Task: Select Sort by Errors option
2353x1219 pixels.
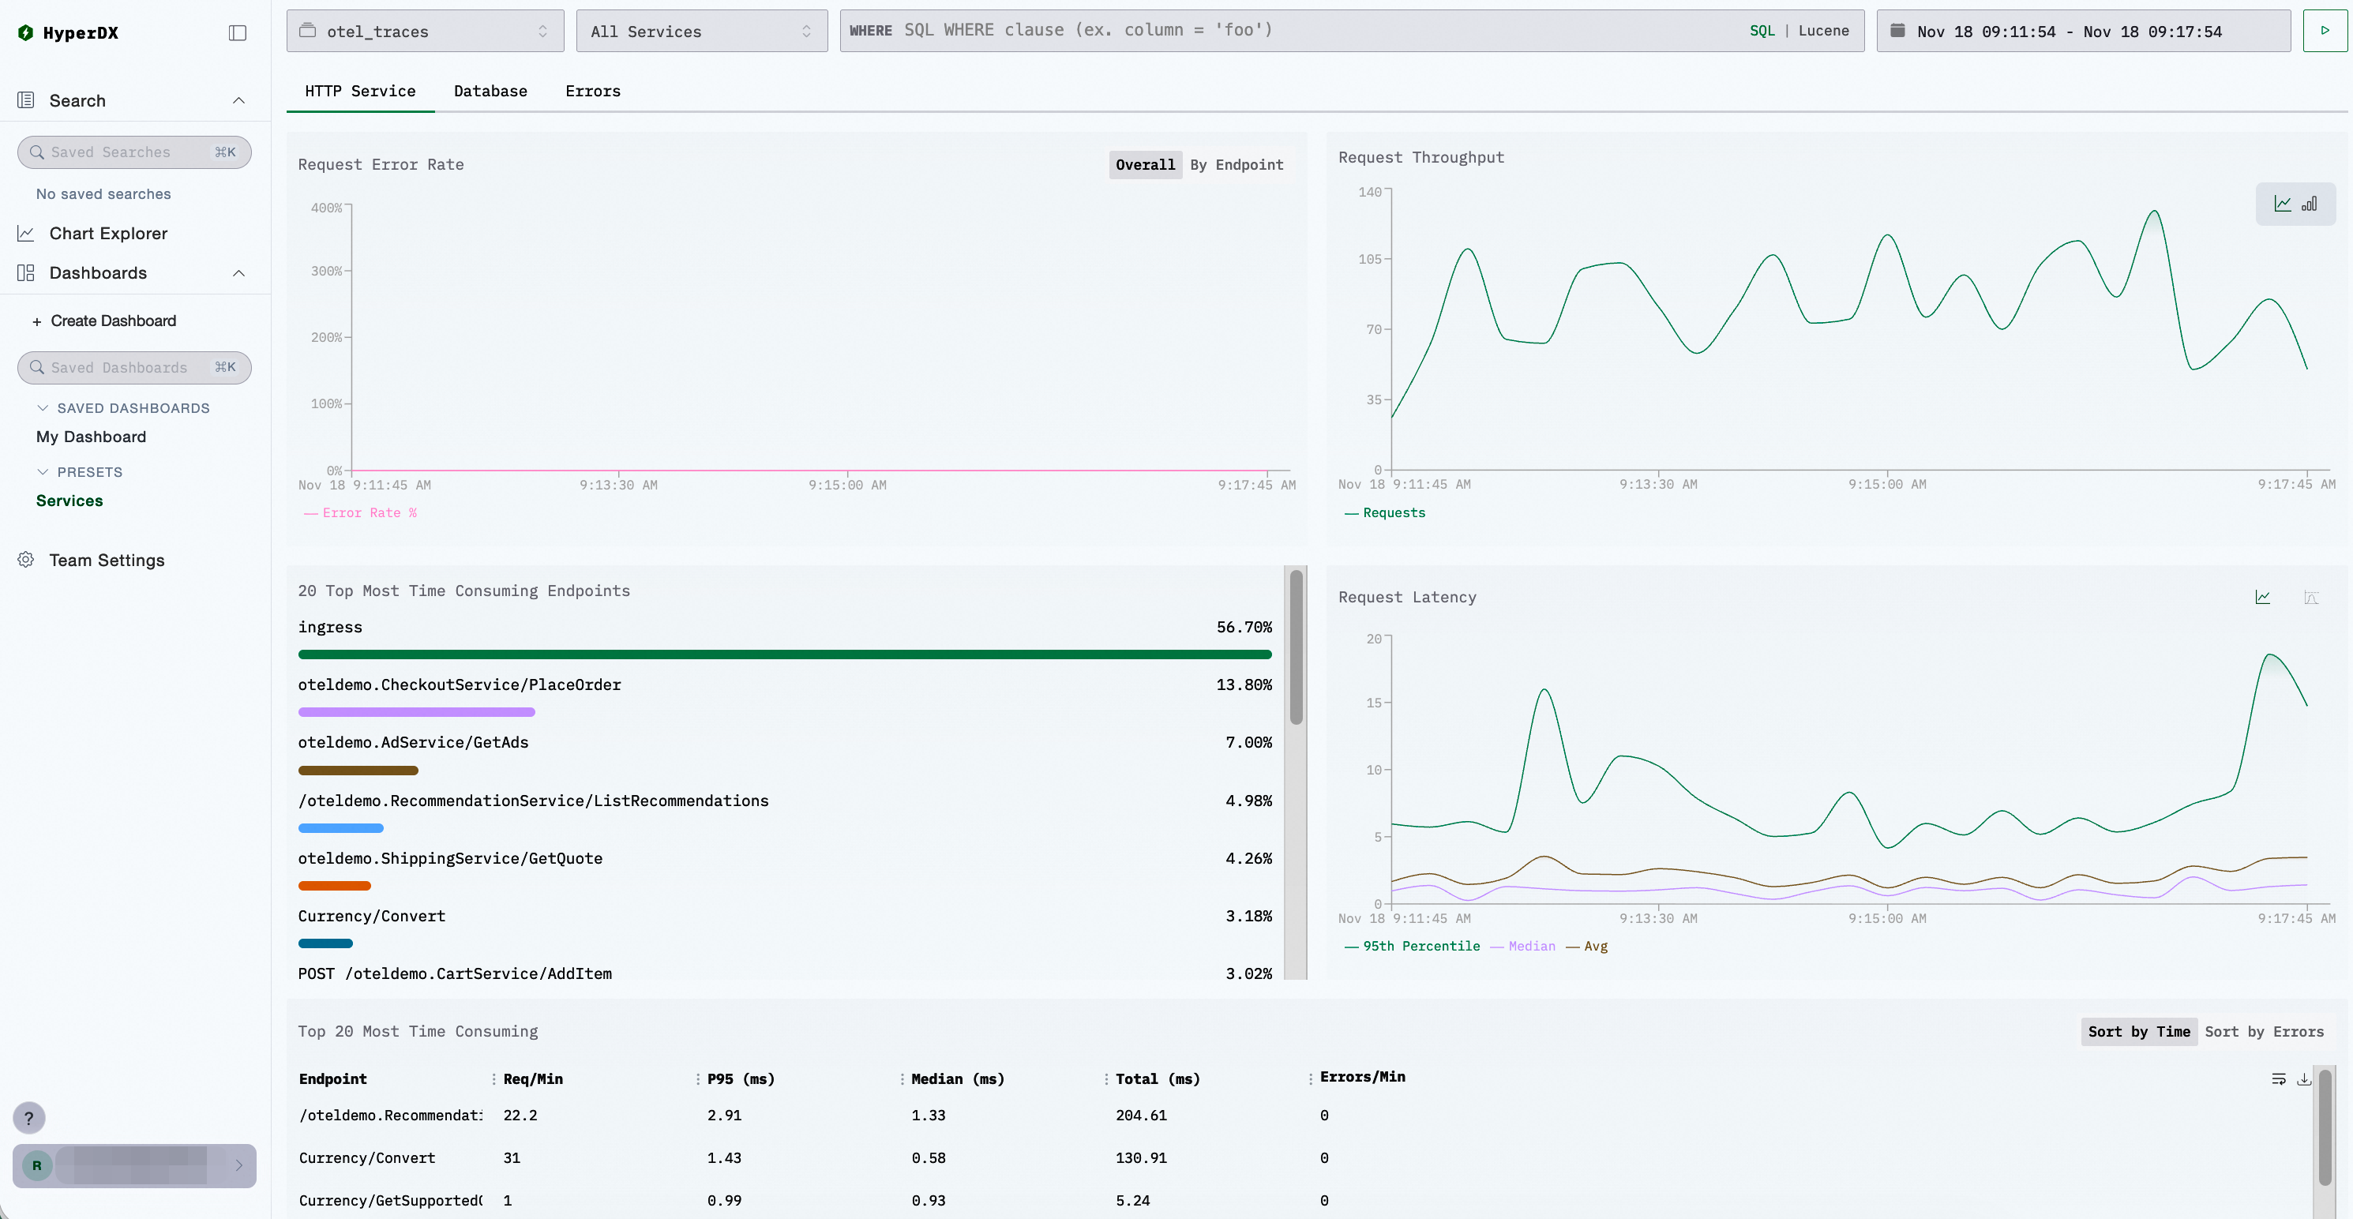Action: (x=2264, y=1032)
